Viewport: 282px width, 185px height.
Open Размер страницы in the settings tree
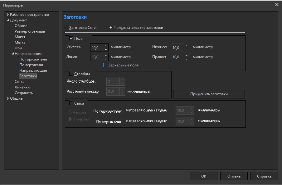coord(30,31)
